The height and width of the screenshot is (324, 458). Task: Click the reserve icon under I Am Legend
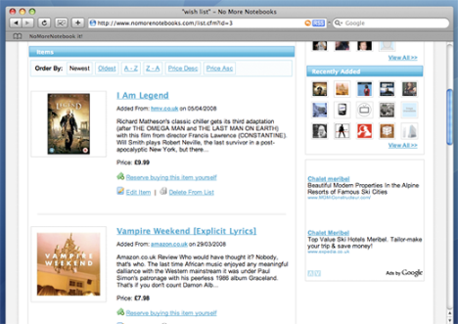(x=120, y=176)
